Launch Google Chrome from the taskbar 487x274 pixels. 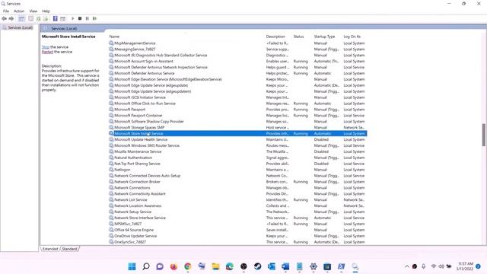[188, 266]
